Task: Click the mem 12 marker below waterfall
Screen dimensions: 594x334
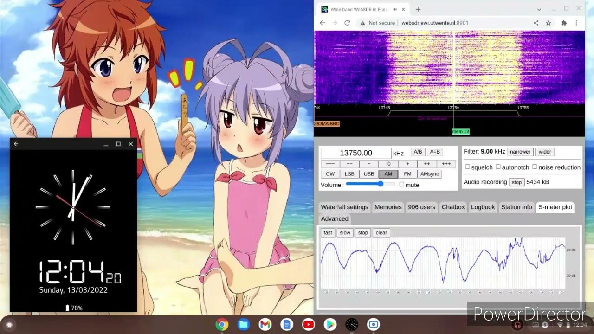Action: click(x=461, y=132)
